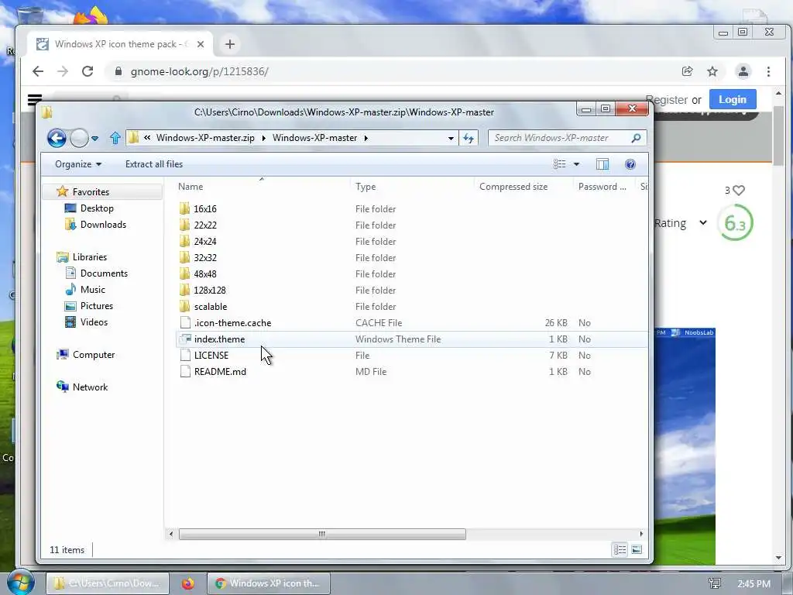The width and height of the screenshot is (793, 595).
Task: Open the view options dropdown arrow
Action: tap(576, 164)
